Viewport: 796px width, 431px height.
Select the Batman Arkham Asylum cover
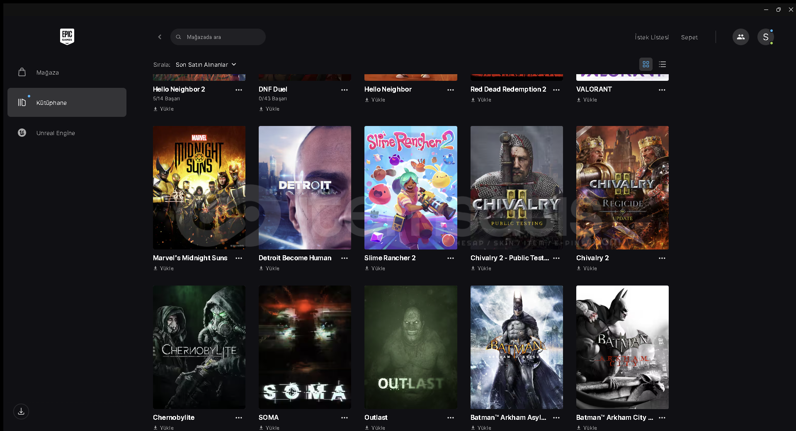(x=517, y=347)
